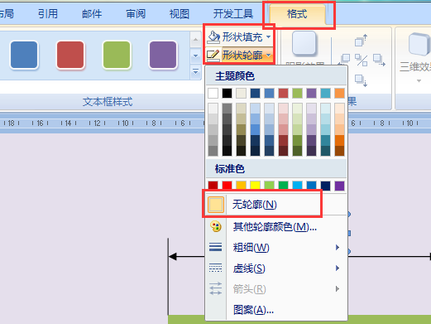Click the dashed line style icon
Image resolution: width=431 pixels, height=324 pixels.
(x=215, y=268)
